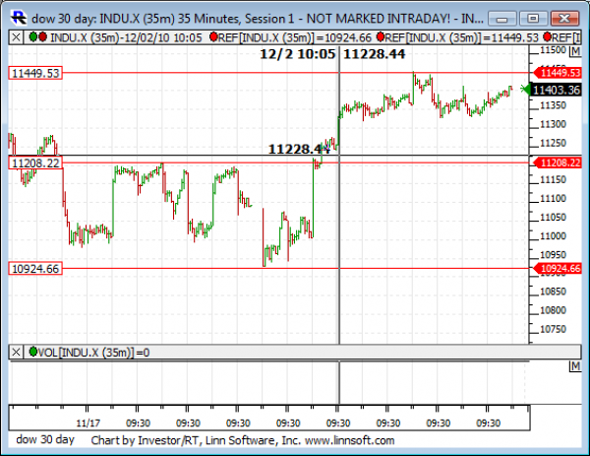
Task: Click the 12/2 10:05 crosshair date label
Action: (298, 54)
